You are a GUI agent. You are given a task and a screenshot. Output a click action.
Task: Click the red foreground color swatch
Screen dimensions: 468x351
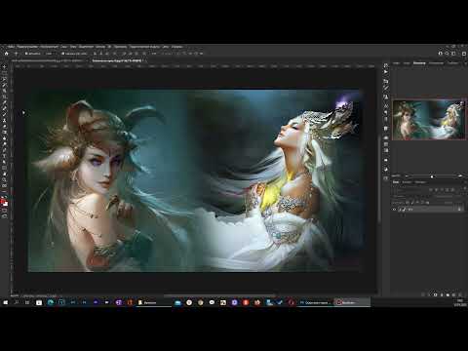point(4,201)
